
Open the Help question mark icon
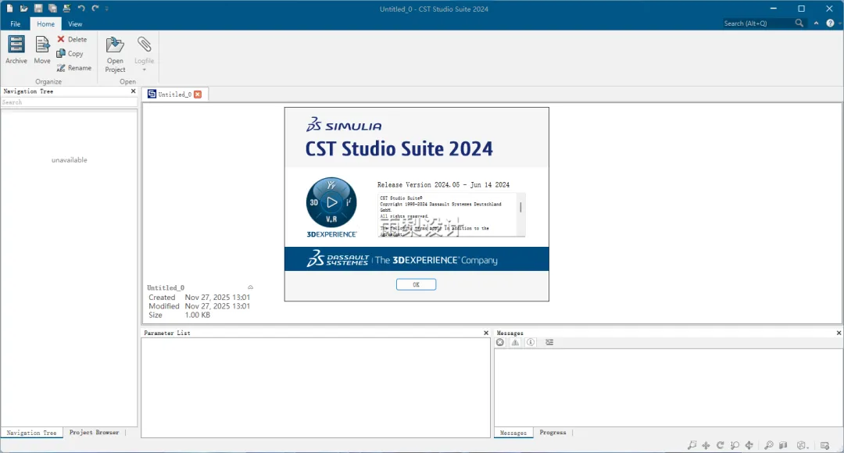[830, 23]
